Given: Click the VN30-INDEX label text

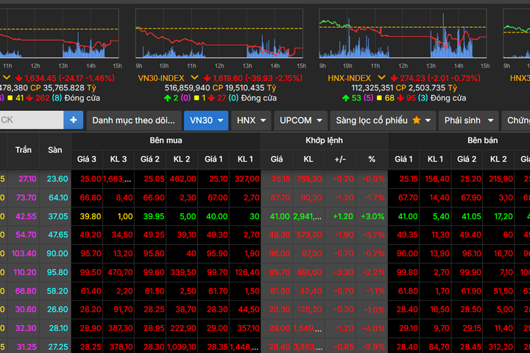Looking at the screenshot, I should tap(162, 77).
